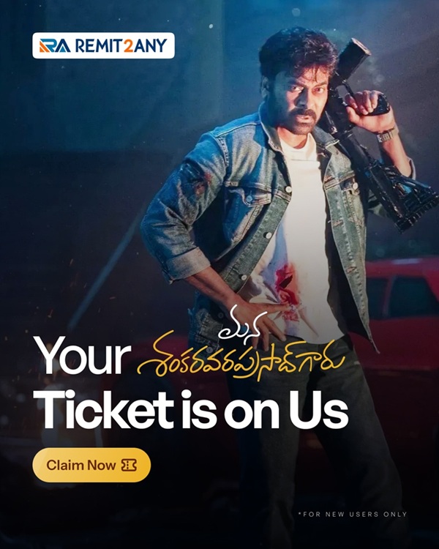The height and width of the screenshot is (549, 439).
Task: Click the "For New Users Only" disclaimer
Action: 353,514
